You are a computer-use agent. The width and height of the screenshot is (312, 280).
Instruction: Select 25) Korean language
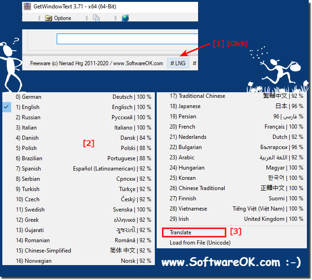coord(232,178)
